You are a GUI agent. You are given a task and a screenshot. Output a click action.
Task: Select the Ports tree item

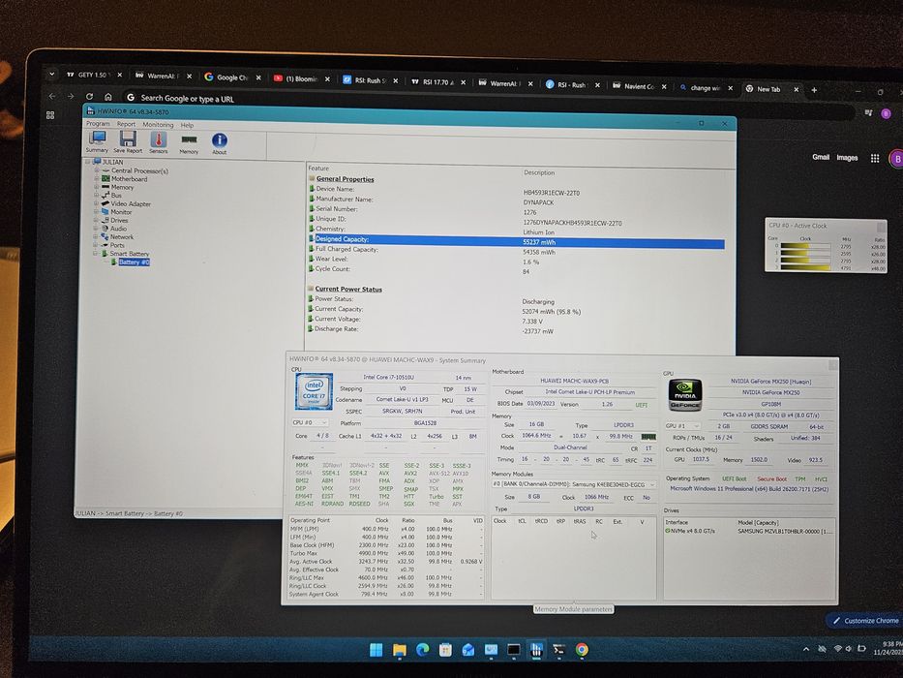pyautogui.click(x=117, y=245)
